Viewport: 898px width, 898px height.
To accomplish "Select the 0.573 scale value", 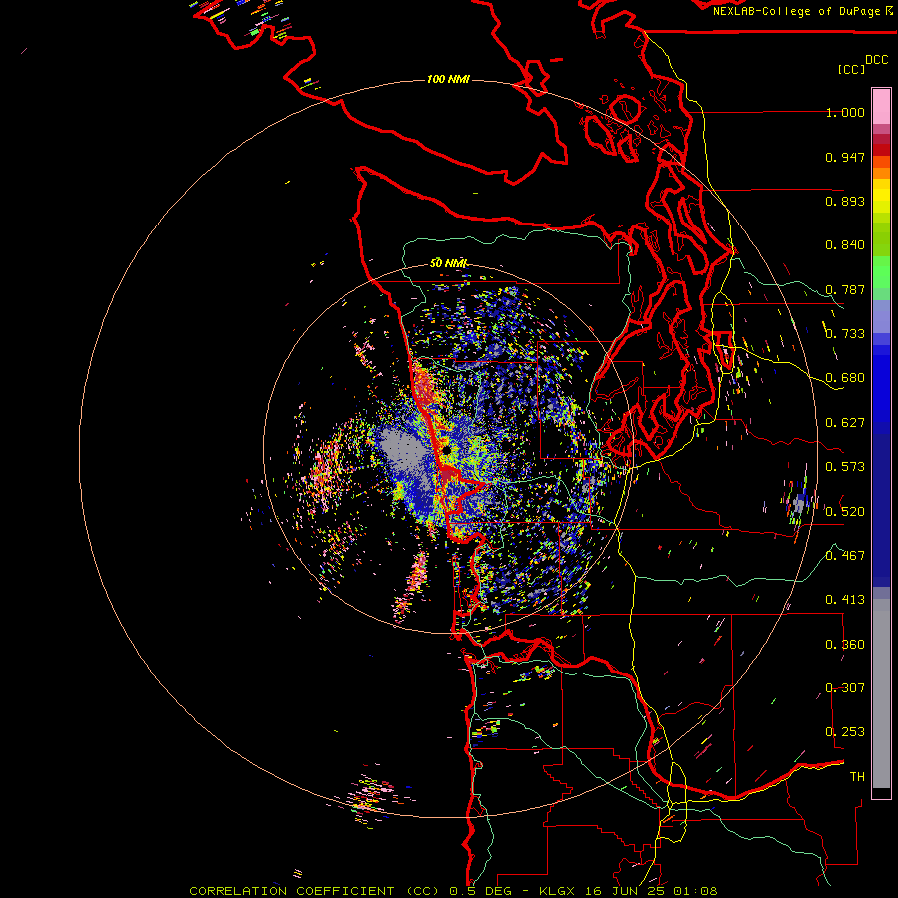I will click(x=845, y=467).
